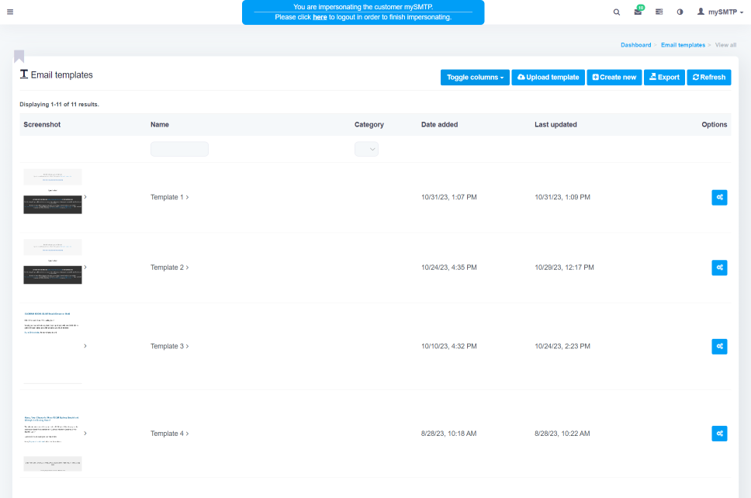
Task: Open the sidebar hamburger menu
Action: pyautogui.click(x=10, y=12)
